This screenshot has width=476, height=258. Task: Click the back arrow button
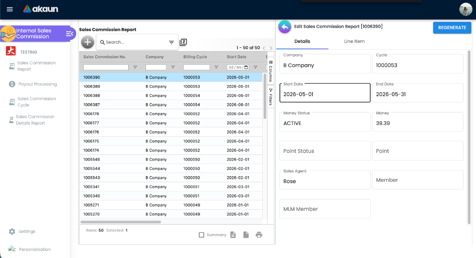(x=285, y=27)
